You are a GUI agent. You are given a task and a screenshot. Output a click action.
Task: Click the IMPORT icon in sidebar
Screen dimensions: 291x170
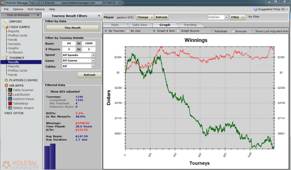coord(6,22)
